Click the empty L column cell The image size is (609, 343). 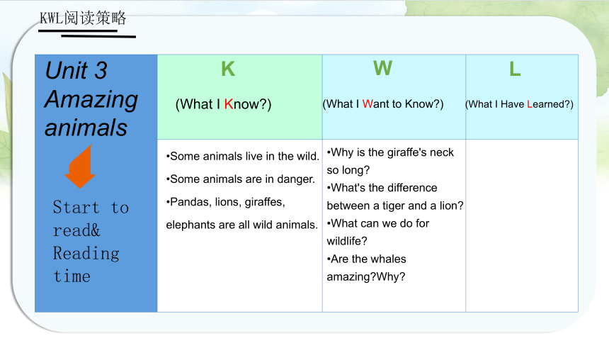[x=522, y=225]
